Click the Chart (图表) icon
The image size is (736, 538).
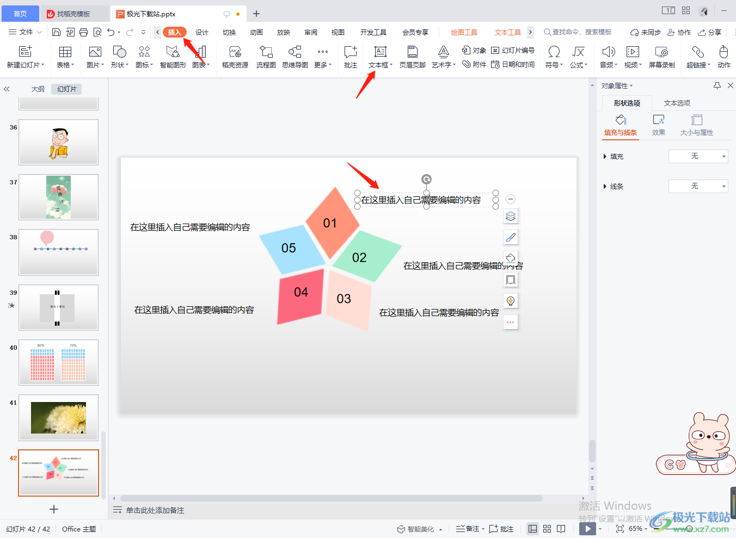click(200, 52)
